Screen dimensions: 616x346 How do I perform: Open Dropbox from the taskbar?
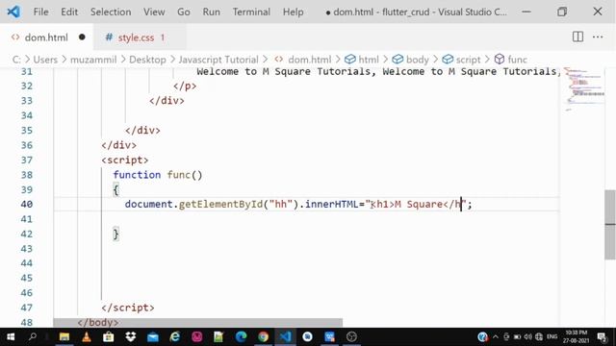[x=131, y=336]
